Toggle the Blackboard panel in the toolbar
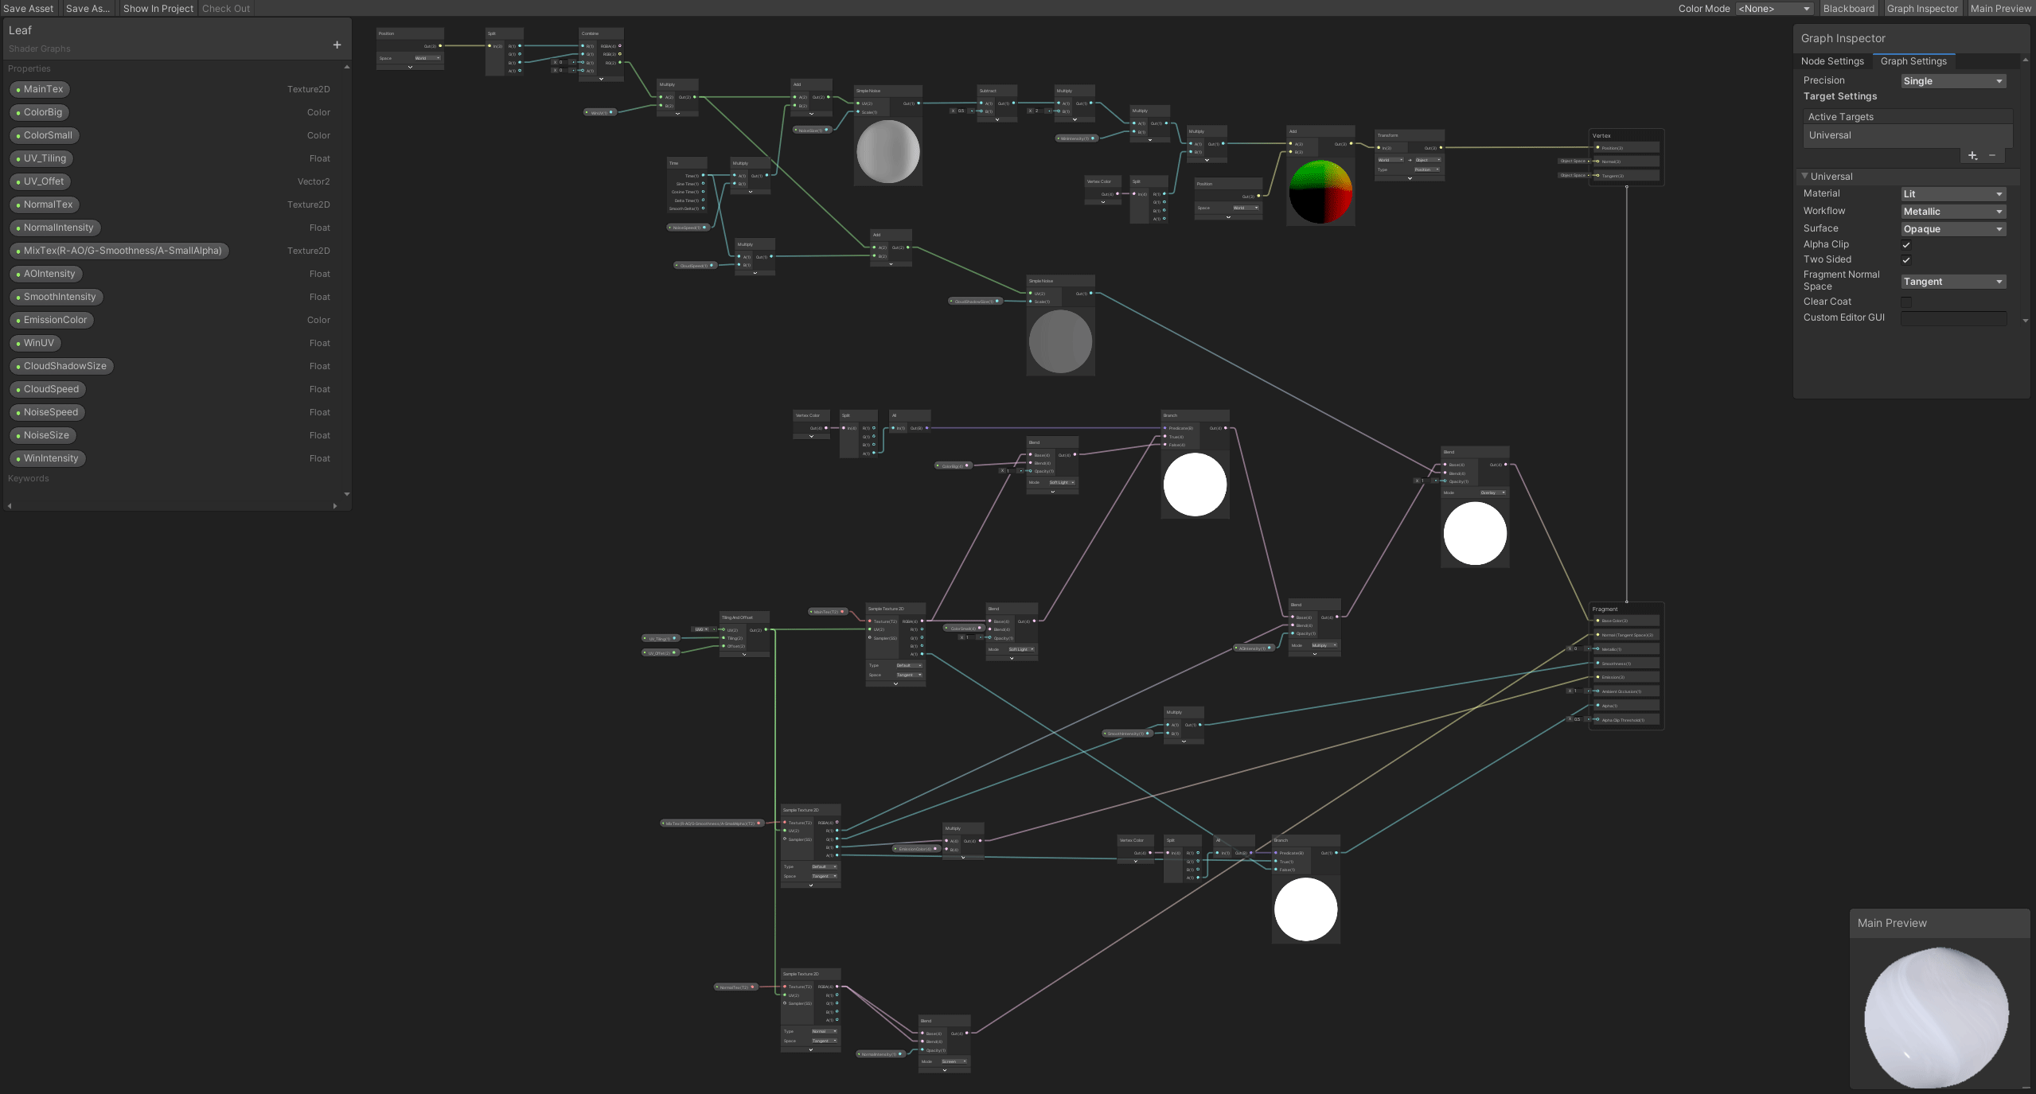This screenshot has height=1094, width=2036. (1848, 8)
